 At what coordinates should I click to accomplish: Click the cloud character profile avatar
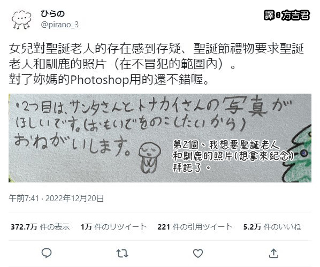coord(21,20)
